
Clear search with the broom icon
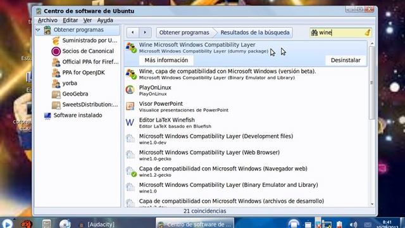coord(367,32)
